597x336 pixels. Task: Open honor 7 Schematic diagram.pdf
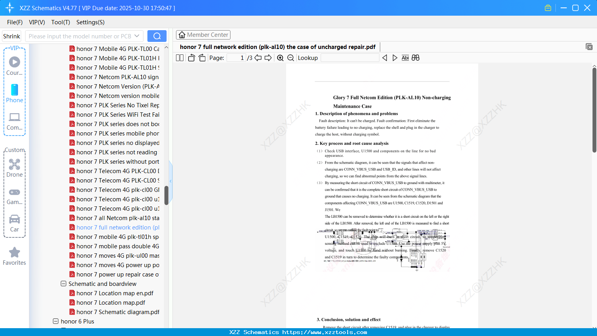tap(118, 312)
